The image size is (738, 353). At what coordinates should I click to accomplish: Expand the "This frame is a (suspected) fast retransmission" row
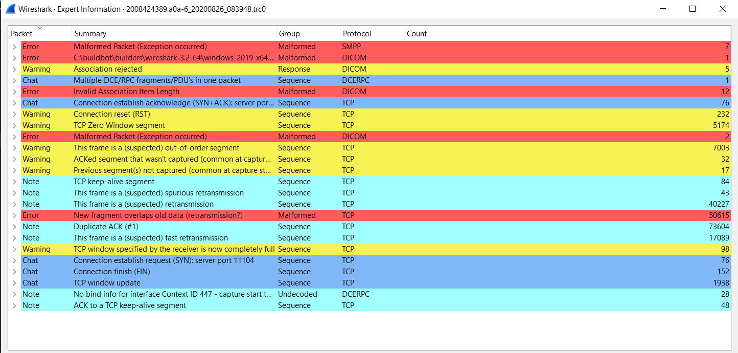pos(14,237)
